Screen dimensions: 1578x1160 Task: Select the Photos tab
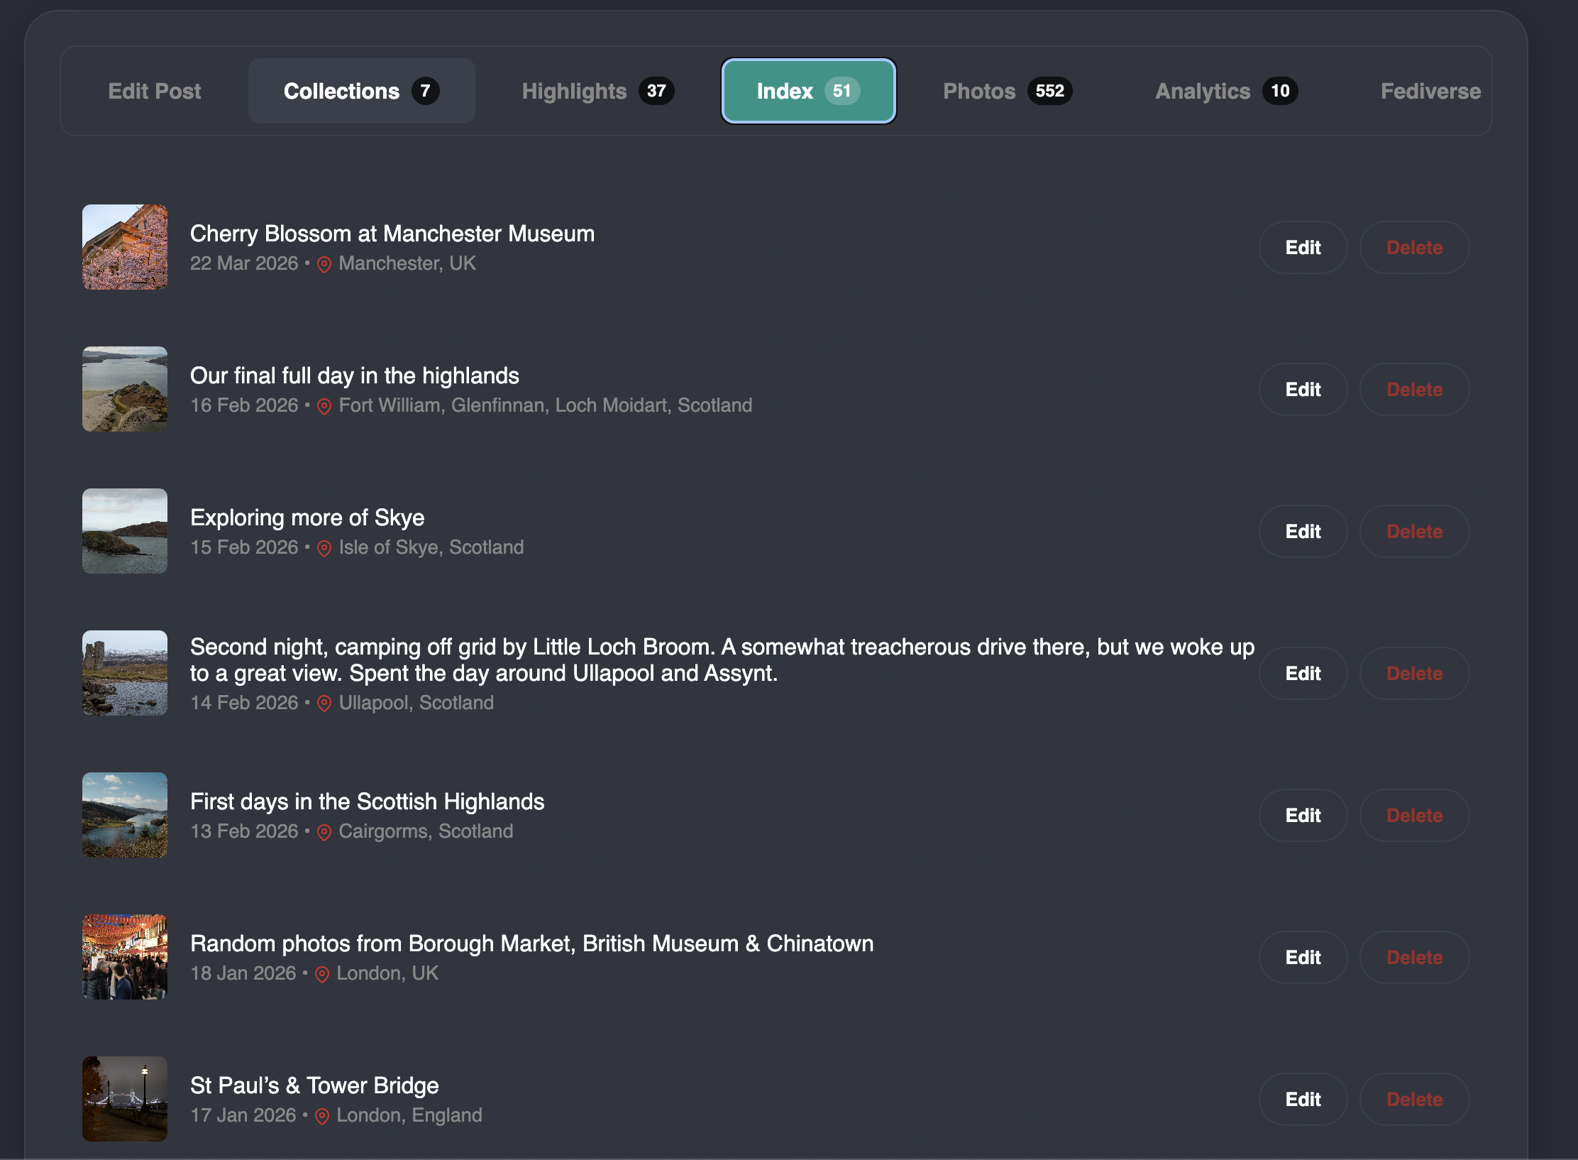1007,91
